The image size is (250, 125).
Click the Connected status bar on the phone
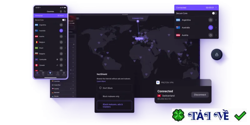tap(50, 16)
